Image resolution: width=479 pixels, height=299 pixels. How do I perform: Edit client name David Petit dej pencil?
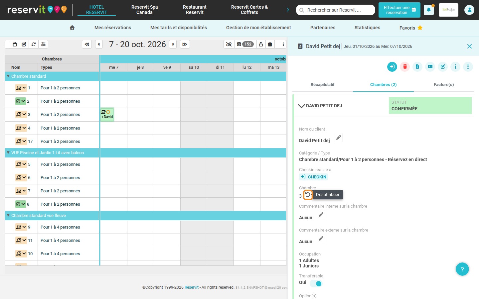(x=338, y=138)
